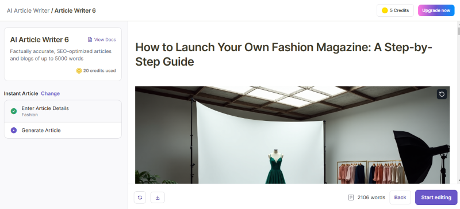Viewport: 460px width, 209px height.
Task: Click the Change link next to Instant Article
Action: click(x=50, y=93)
